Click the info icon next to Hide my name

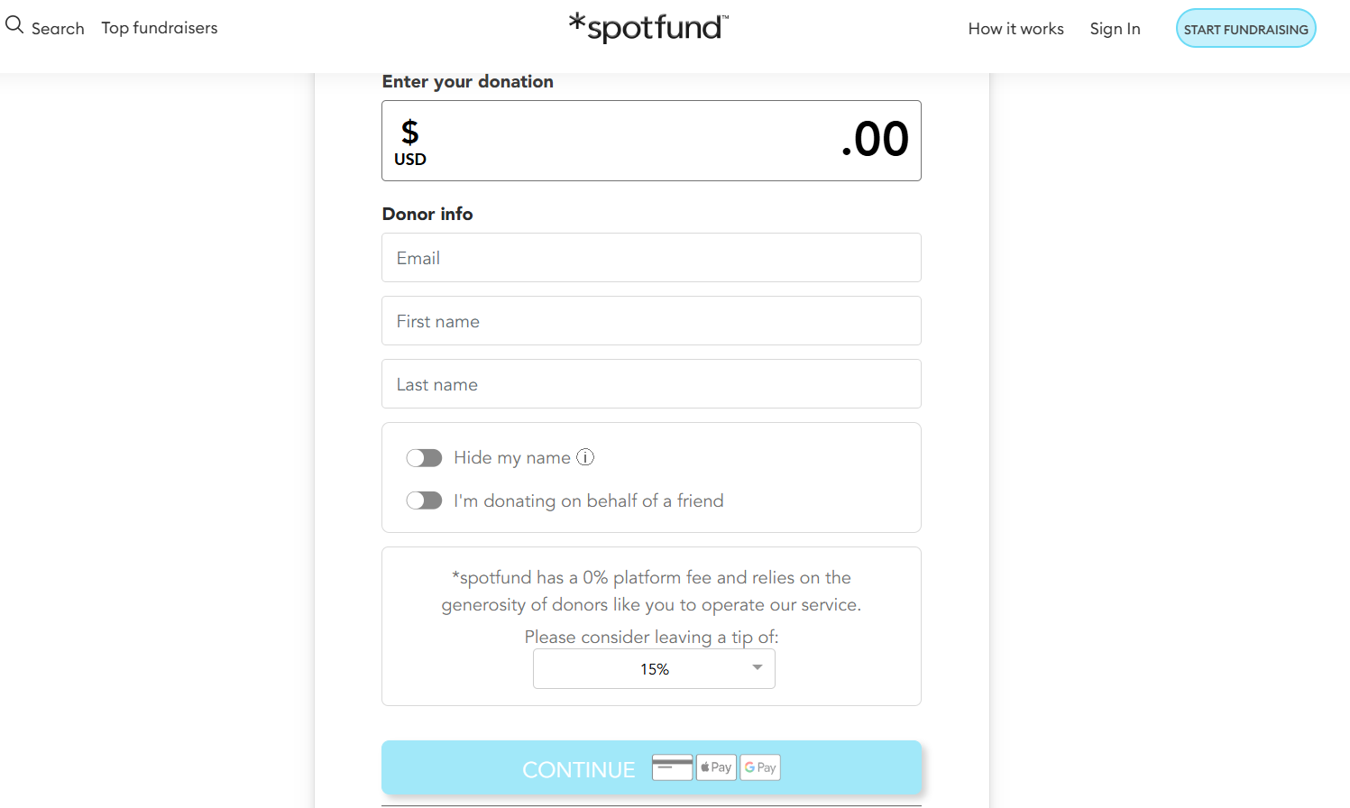coord(585,457)
